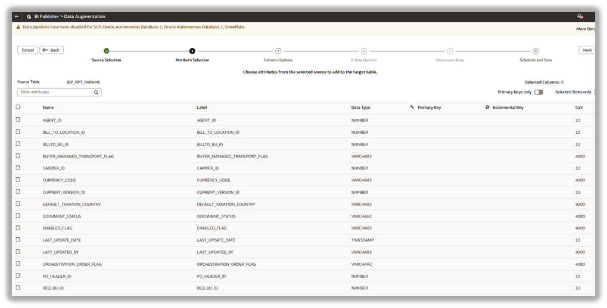Go to the Dimension Keys step label
Screen dimensions: 607x308
450,60
